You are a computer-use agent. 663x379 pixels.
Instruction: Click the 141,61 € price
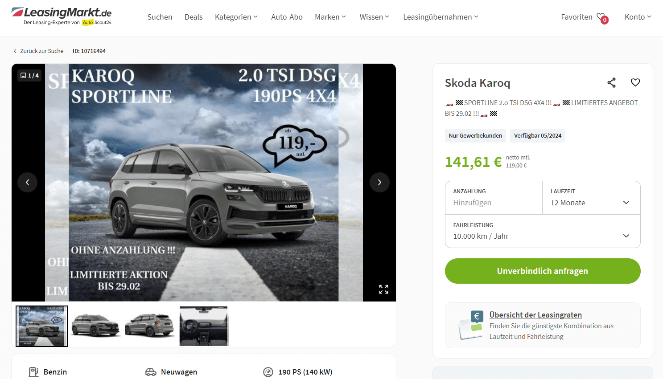473,162
